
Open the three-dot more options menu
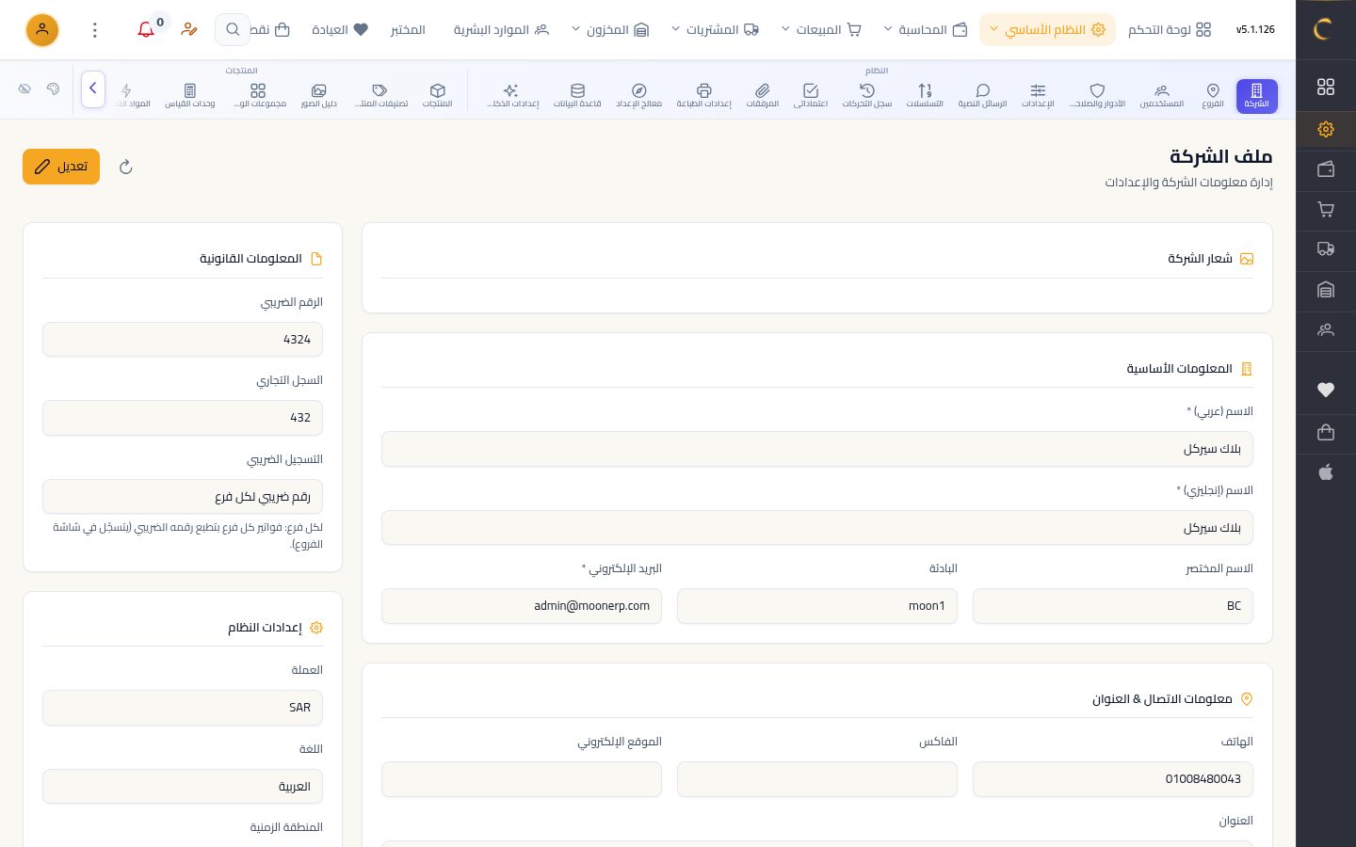[95, 30]
